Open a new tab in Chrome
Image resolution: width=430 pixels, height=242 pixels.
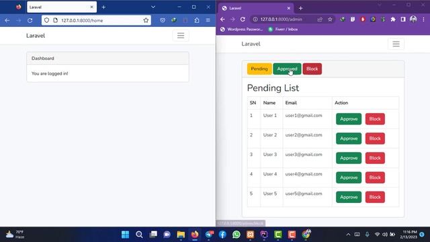point(300,8)
